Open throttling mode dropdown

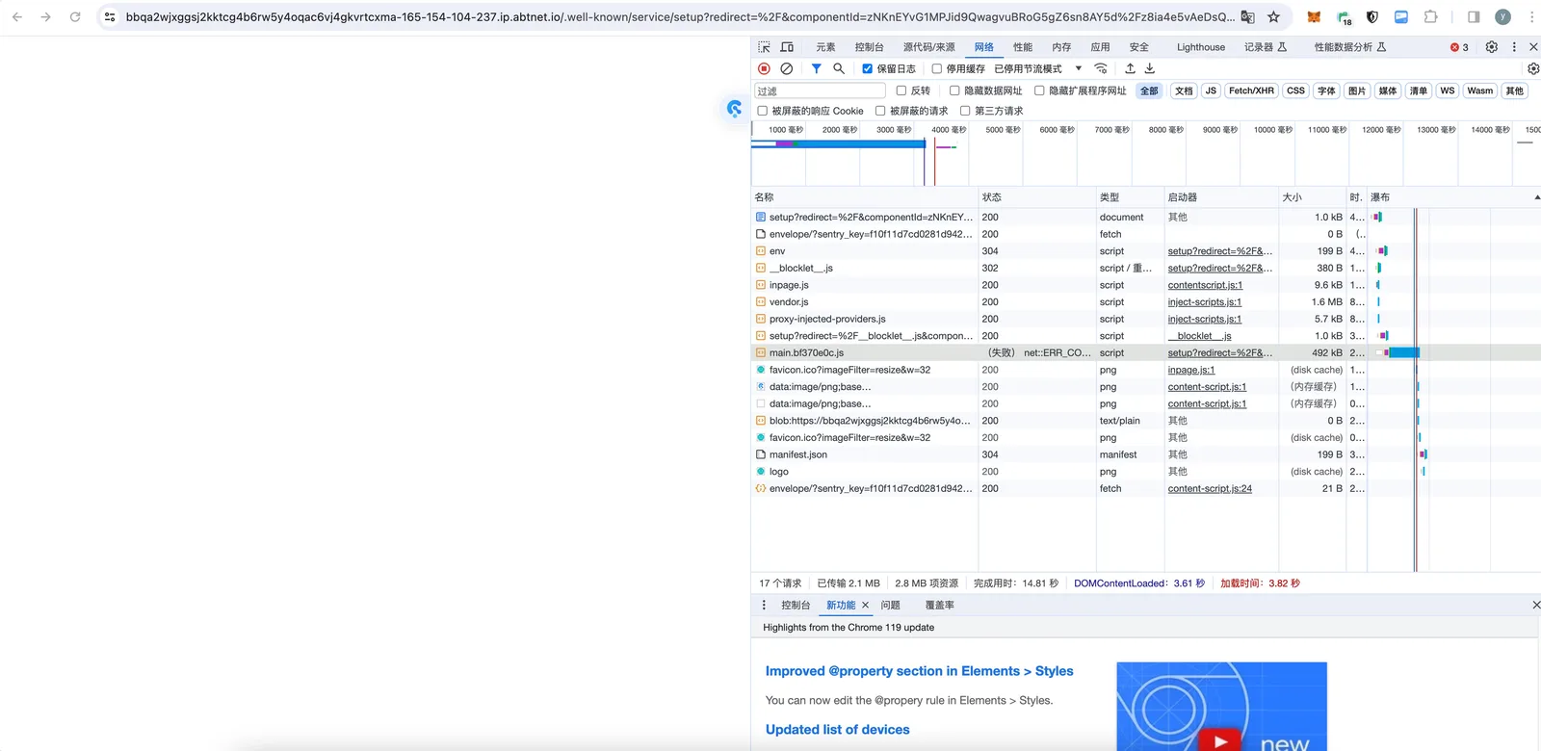pos(1037,68)
